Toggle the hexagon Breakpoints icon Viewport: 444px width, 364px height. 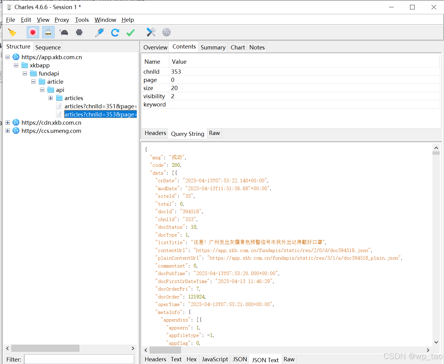79,32
